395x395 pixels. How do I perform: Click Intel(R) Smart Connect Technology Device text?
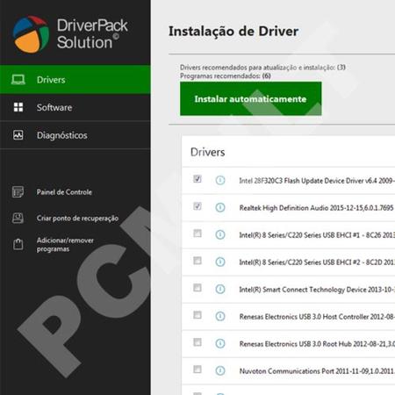[x=317, y=290]
